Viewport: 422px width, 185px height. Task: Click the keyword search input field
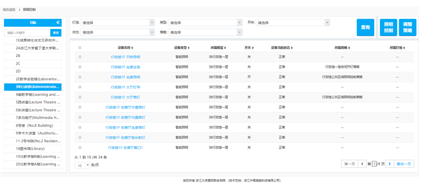click(x=27, y=32)
